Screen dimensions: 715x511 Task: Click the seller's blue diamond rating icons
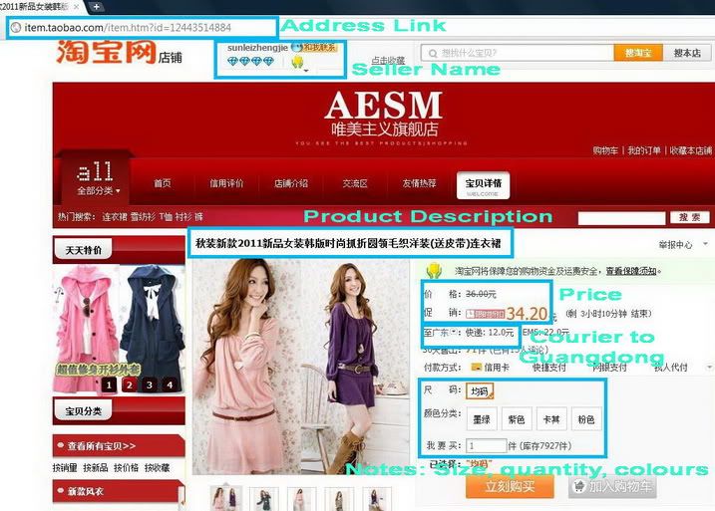coord(245,62)
